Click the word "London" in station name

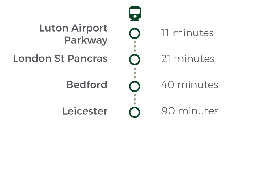pos(32,59)
